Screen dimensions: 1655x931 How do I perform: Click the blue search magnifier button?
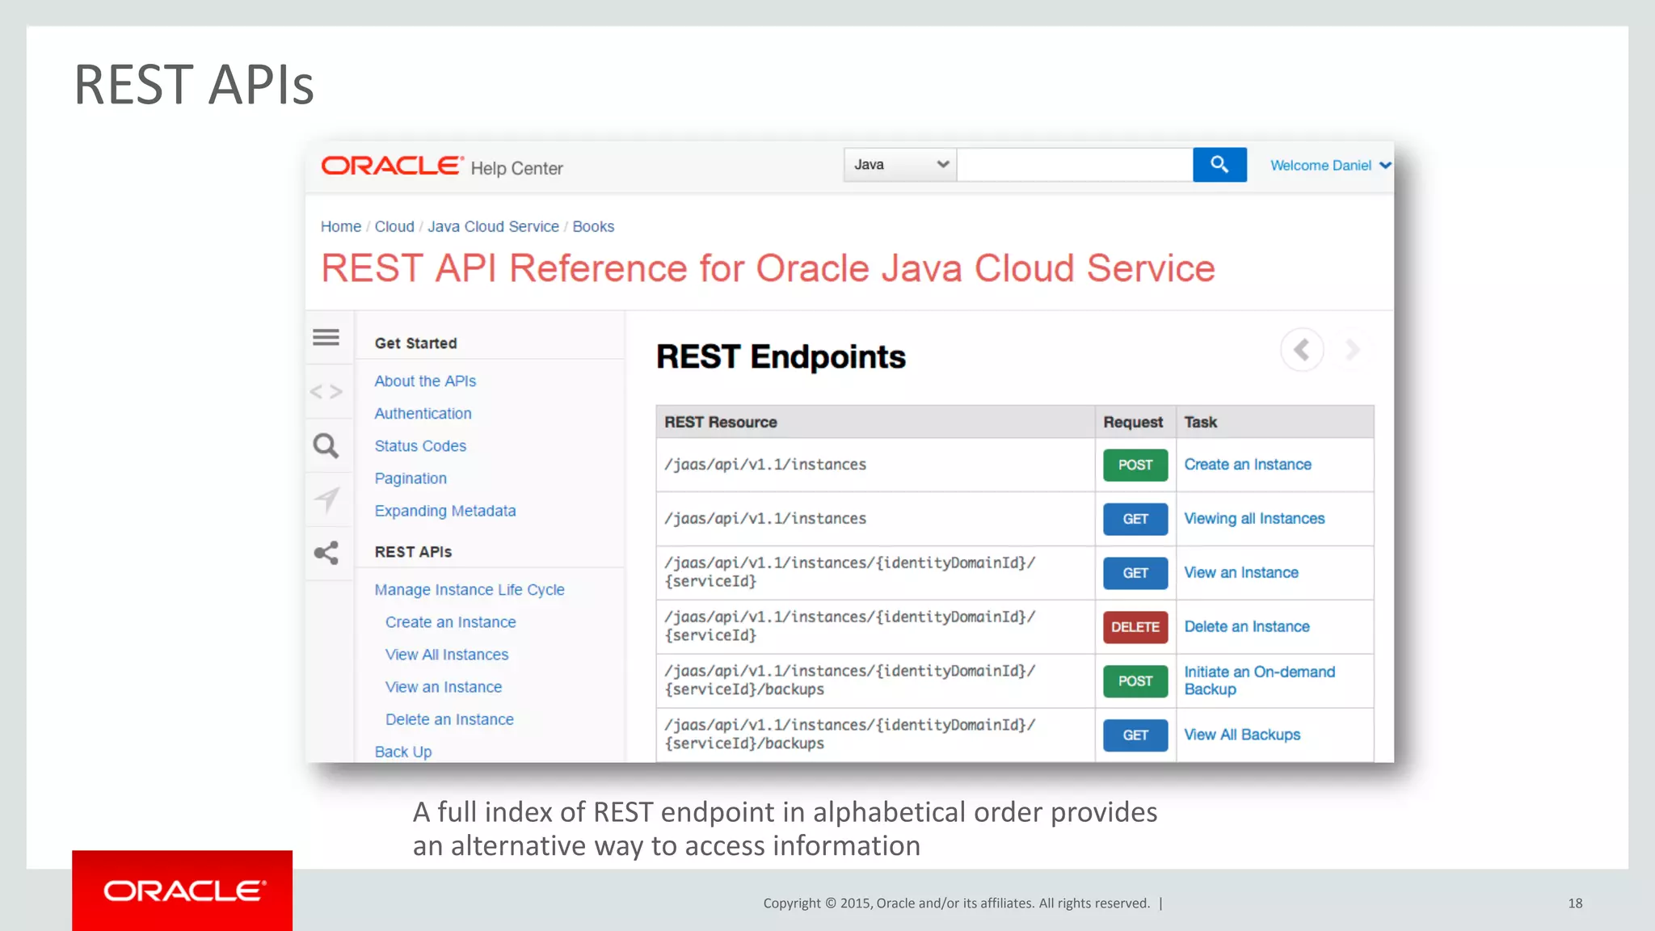[x=1219, y=165]
